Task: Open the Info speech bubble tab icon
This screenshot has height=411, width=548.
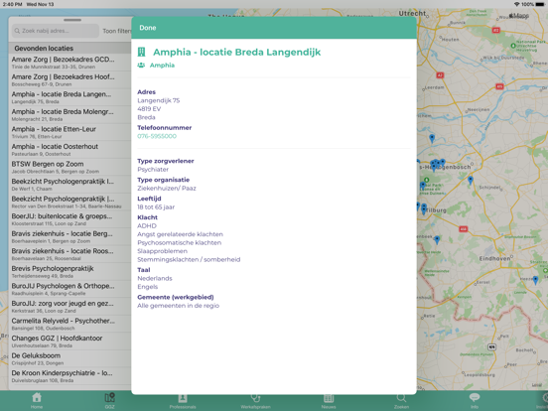Action: (475, 397)
